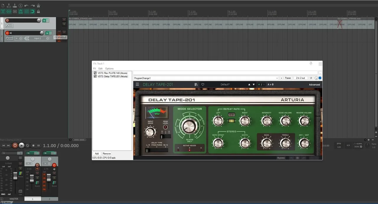This screenshot has width=378, height=204.
Task: Open Arturia plugin hamburger menu
Action: click(x=137, y=84)
